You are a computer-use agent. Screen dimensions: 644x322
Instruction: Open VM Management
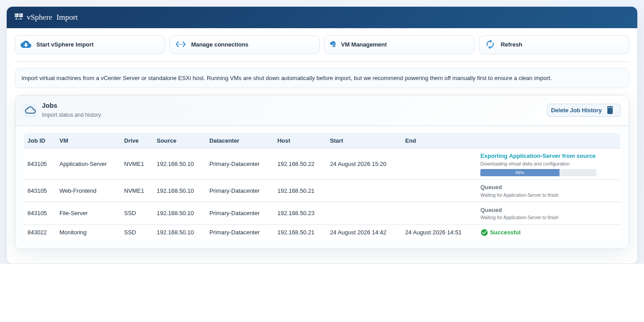[399, 45]
